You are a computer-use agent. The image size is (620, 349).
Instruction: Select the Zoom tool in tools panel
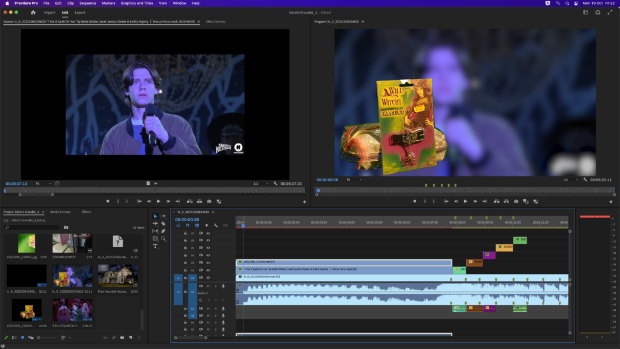(163, 239)
